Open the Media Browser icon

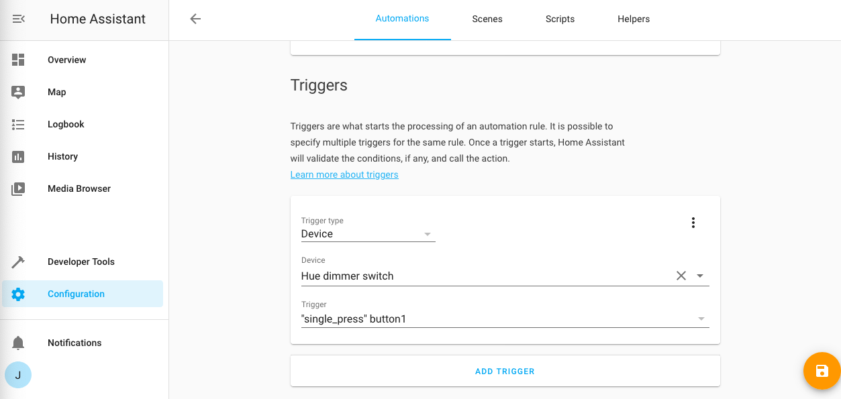coord(18,188)
